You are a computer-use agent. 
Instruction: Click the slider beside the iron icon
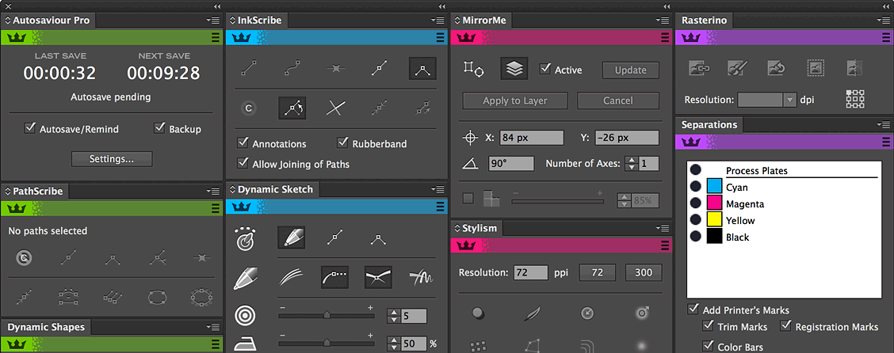[x=327, y=344]
